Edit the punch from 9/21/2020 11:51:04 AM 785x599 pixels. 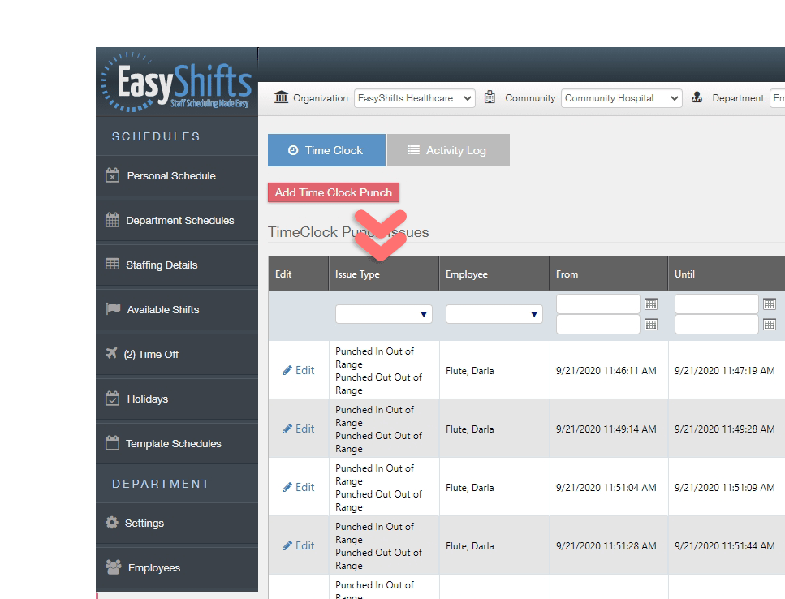[299, 488]
